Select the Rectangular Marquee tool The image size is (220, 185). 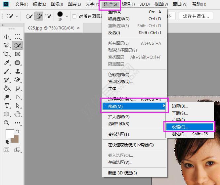point(18,37)
